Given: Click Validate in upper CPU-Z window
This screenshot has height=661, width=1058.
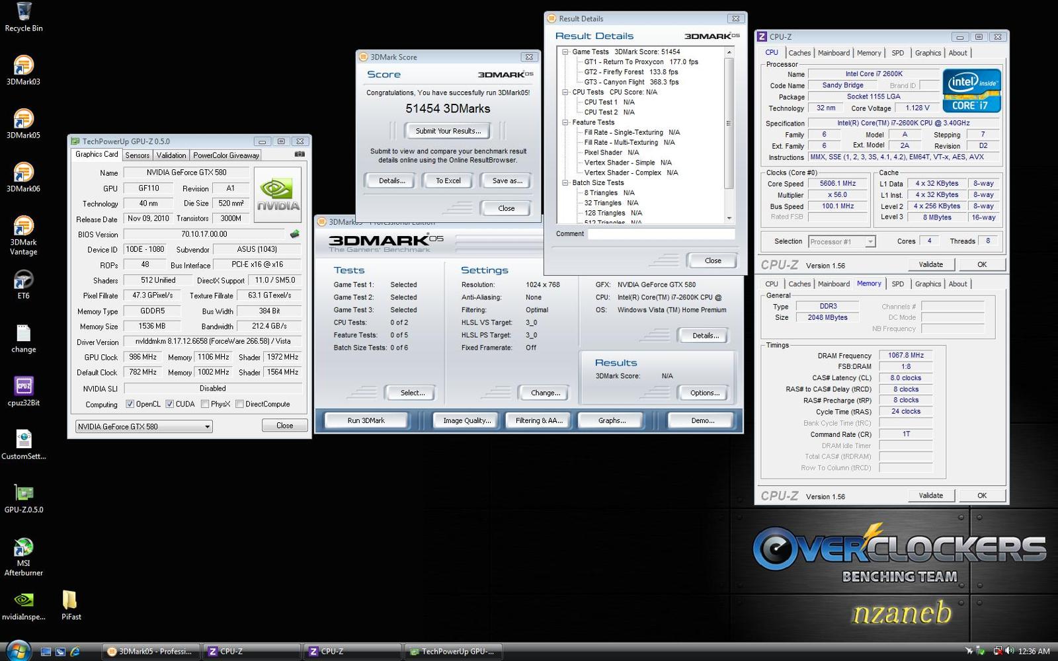Looking at the screenshot, I should [930, 264].
